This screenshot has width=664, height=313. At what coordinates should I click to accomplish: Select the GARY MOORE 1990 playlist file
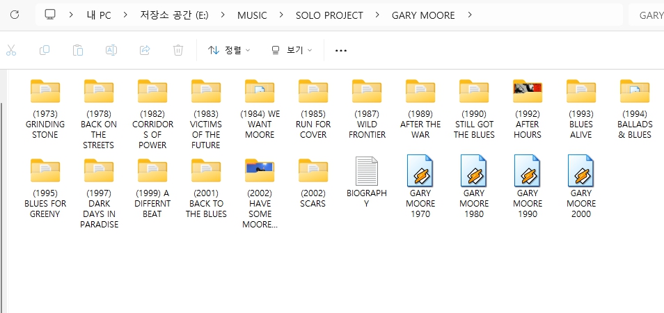click(x=528, y=186)
